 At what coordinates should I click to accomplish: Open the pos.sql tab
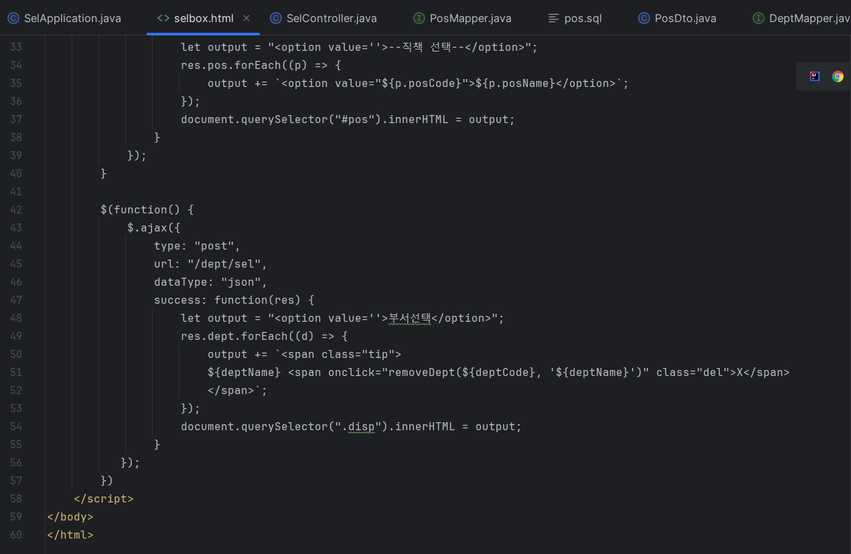[x=574, y=18]
